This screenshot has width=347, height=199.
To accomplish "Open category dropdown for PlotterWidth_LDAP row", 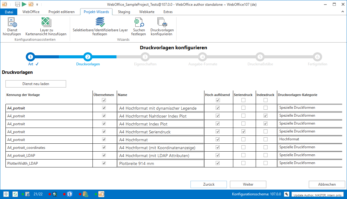I will tap(309, 163).
